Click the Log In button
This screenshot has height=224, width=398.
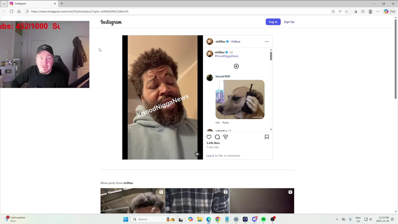(x=273, y=22)
